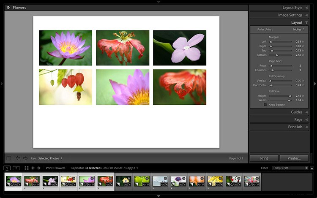
Task: Select first filmstrip thumbnail of purple lily
Action: coord(14,181)
